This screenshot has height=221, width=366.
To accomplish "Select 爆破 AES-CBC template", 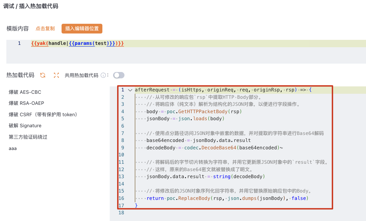I will click(25, 92).
